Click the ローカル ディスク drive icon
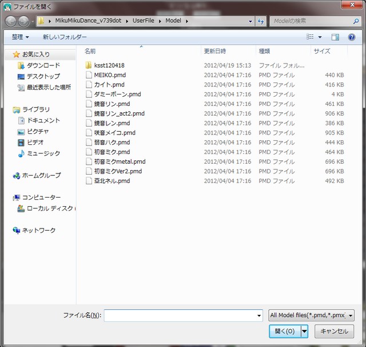Screen dimensions: 366x347 click(x=21, y=208)
